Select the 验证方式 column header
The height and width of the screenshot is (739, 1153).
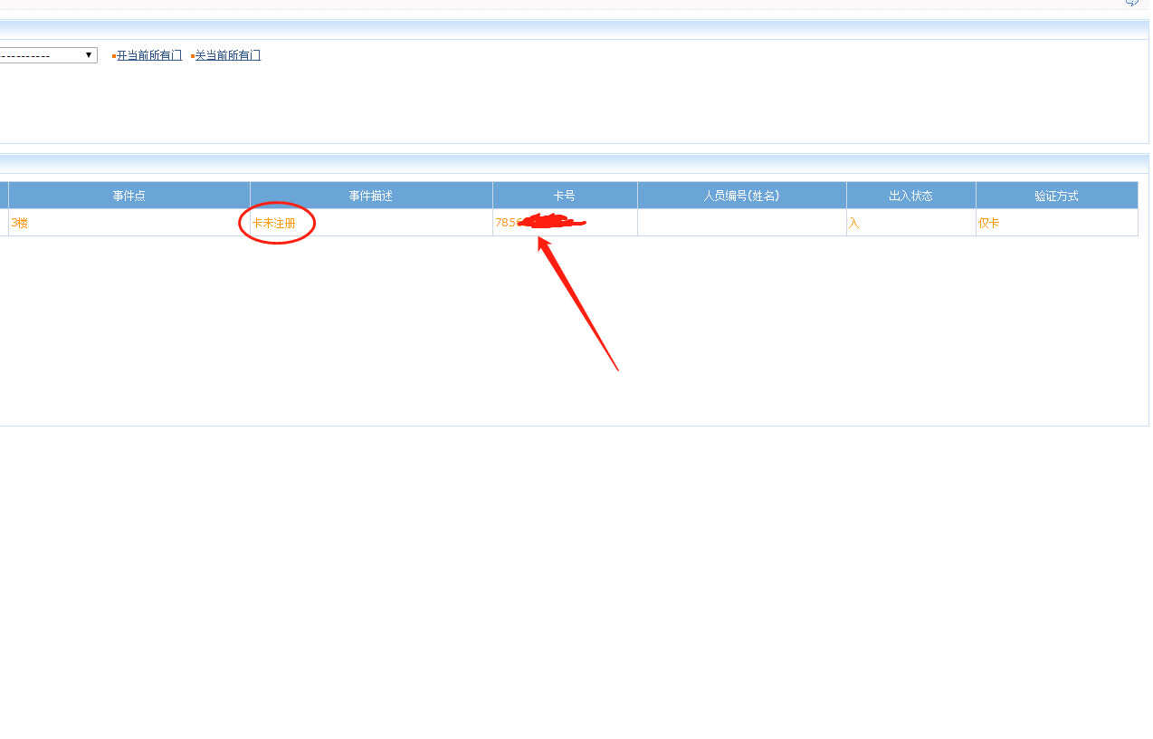pos(1056,196)
